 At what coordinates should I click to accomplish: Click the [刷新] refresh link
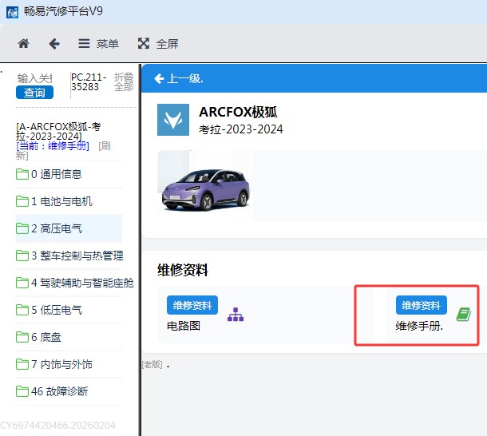click(105, 146)
